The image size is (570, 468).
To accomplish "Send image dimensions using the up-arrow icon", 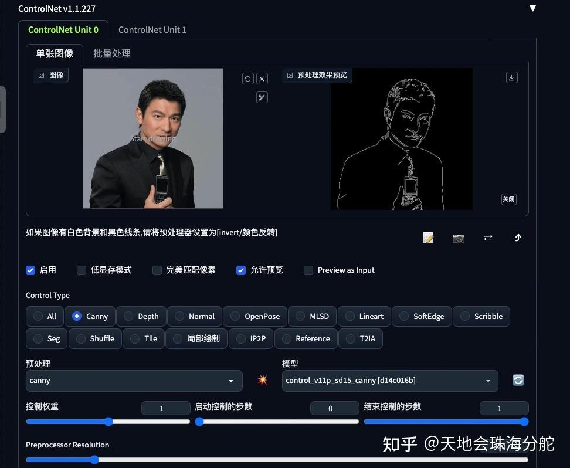I will [517, 238].
